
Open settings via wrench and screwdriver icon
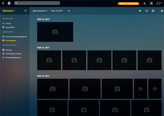(x=151, y=3)
